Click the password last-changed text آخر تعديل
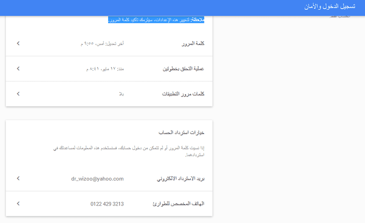The width and height of the screenshot is (365, 223). [102, 43]
